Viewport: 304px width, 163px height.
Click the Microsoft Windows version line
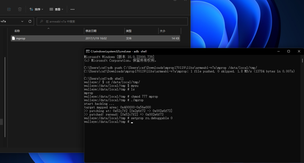point(119,57)
